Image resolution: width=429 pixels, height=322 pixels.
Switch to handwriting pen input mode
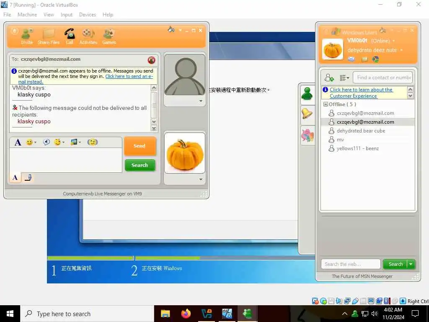click(x=28, y=178)
